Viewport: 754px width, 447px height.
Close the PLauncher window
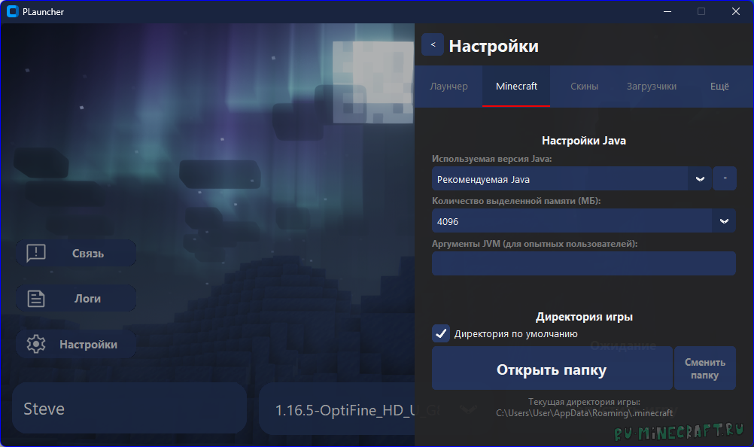(736, 11)
